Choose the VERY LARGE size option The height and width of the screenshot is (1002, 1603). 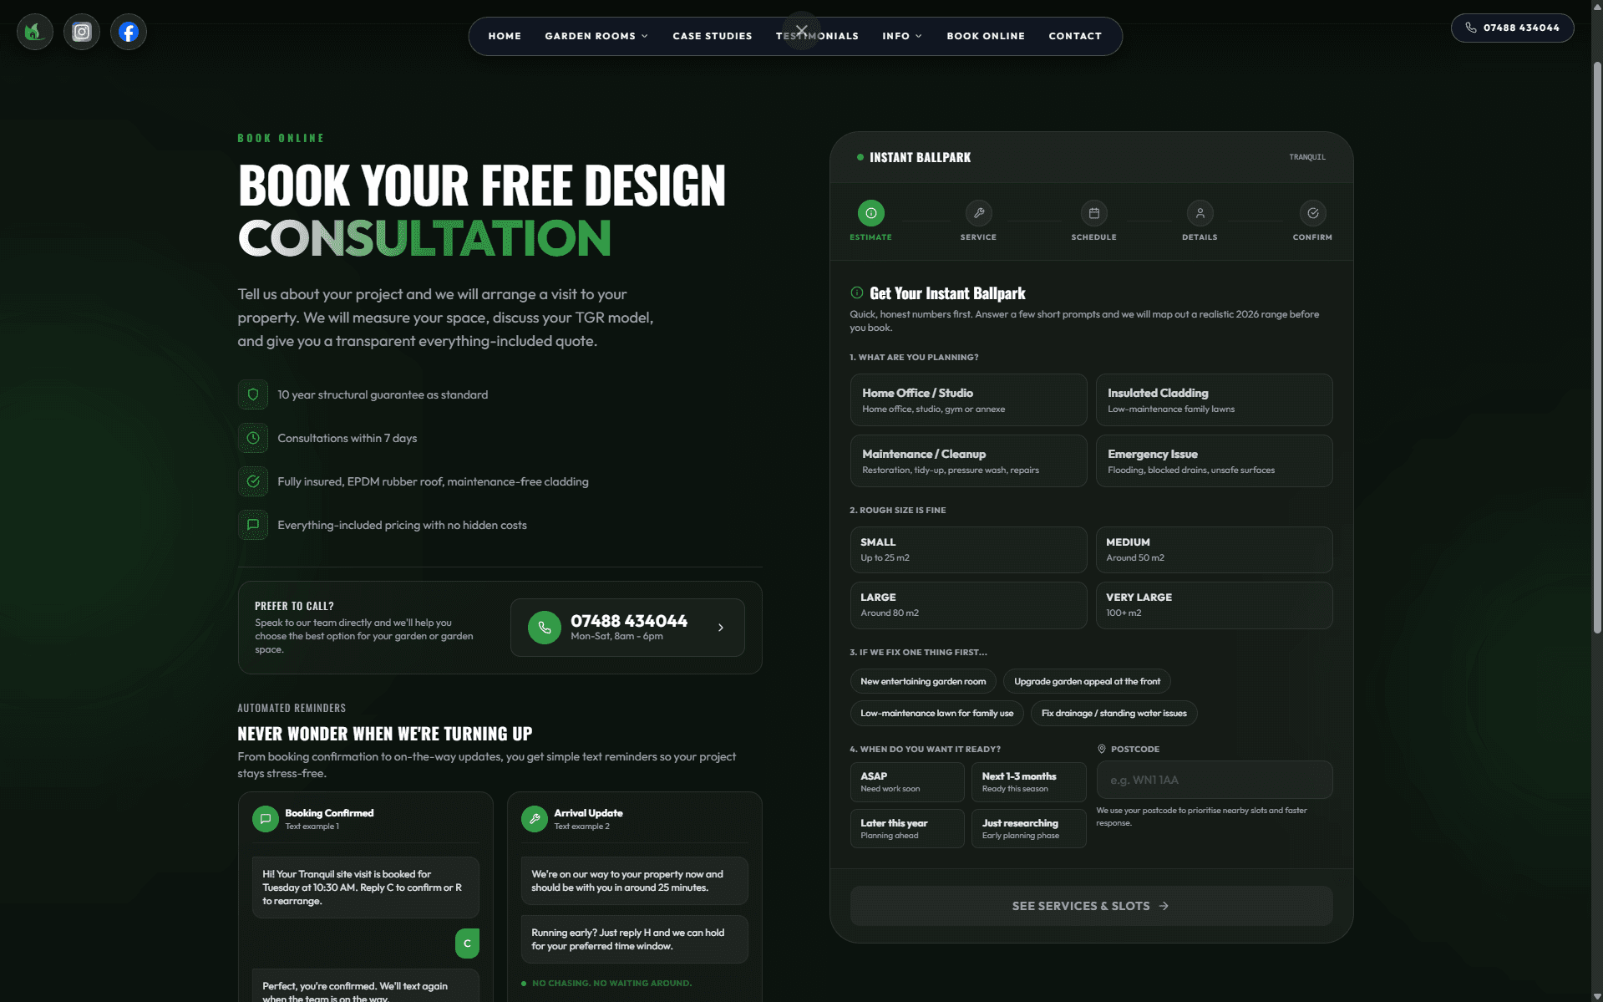coord(1214,605)
